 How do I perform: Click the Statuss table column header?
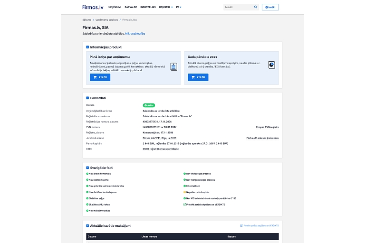point(231,236)
